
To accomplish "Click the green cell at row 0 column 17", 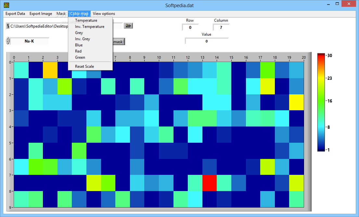I will [267, 70].
